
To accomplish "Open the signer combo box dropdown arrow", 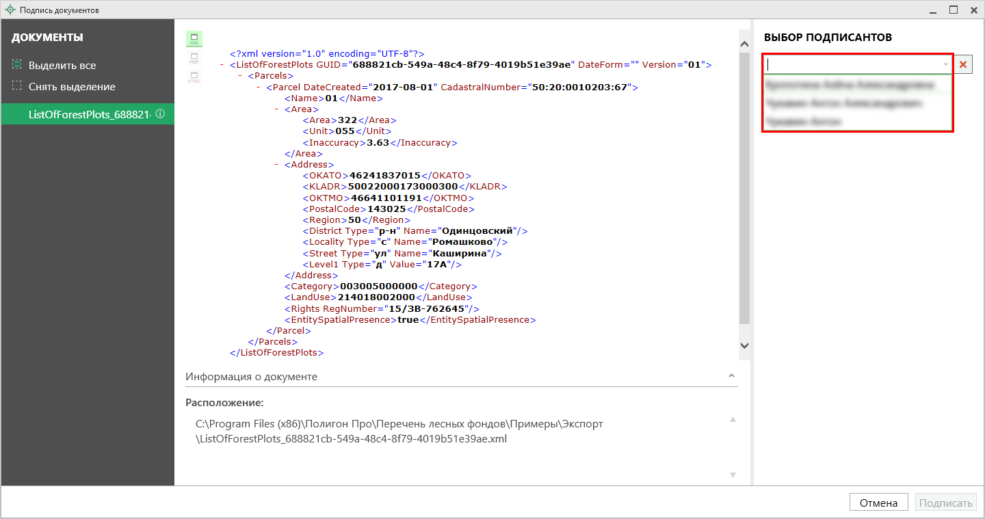I will [945, 64].
